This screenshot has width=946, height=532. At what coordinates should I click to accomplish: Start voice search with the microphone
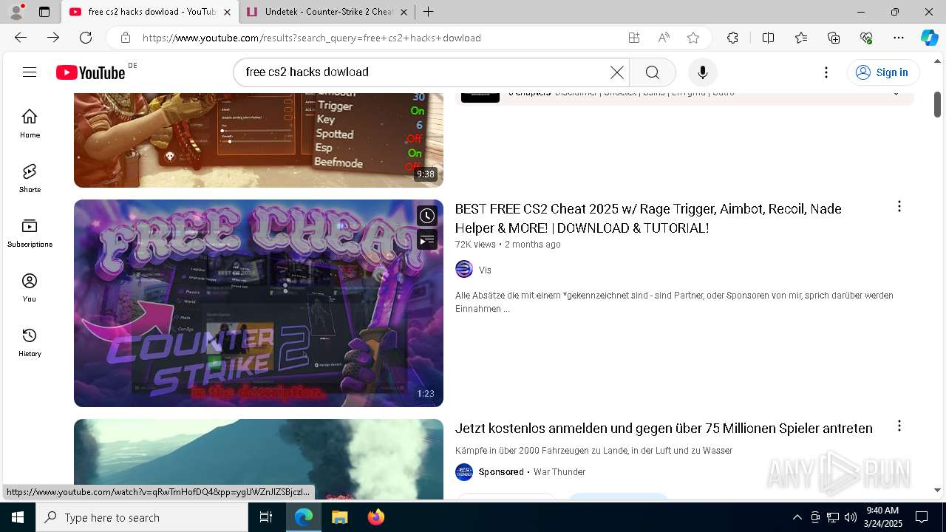702,72
